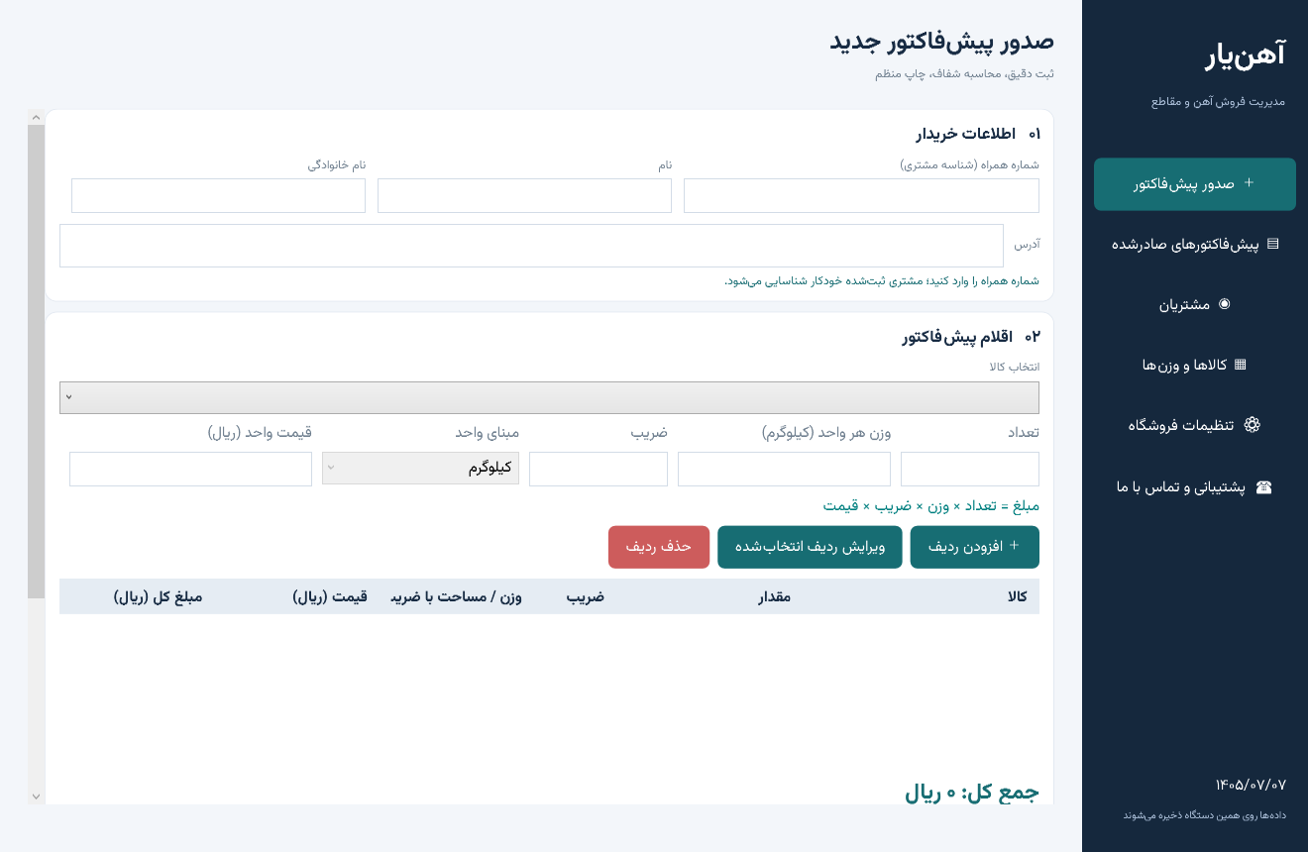The width and height of the screenshot is (1308, 852).
Task: Click the formula text مبلغ = تعداد × وزن
Action: click(x=930, y=506)
